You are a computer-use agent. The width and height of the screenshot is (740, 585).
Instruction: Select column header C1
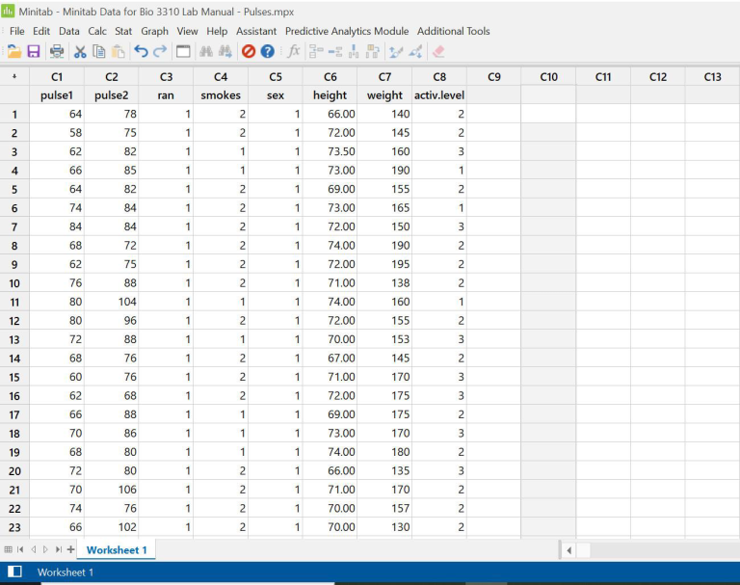coord(57,77)
